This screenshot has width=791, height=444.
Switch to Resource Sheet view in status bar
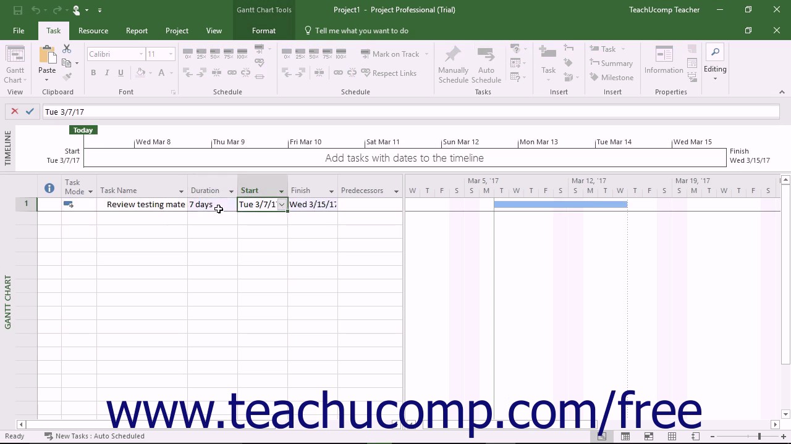tap(672, 436)
